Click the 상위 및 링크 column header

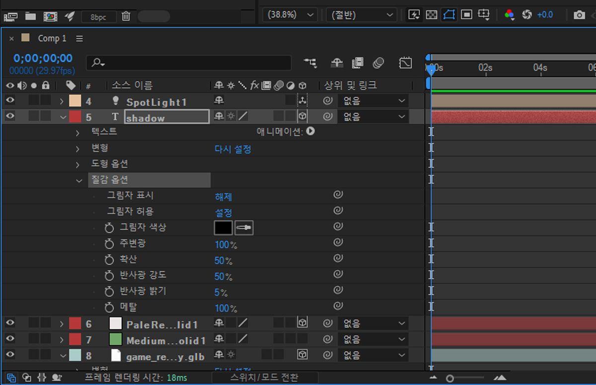pyautogui.click(x=351, y=85)
